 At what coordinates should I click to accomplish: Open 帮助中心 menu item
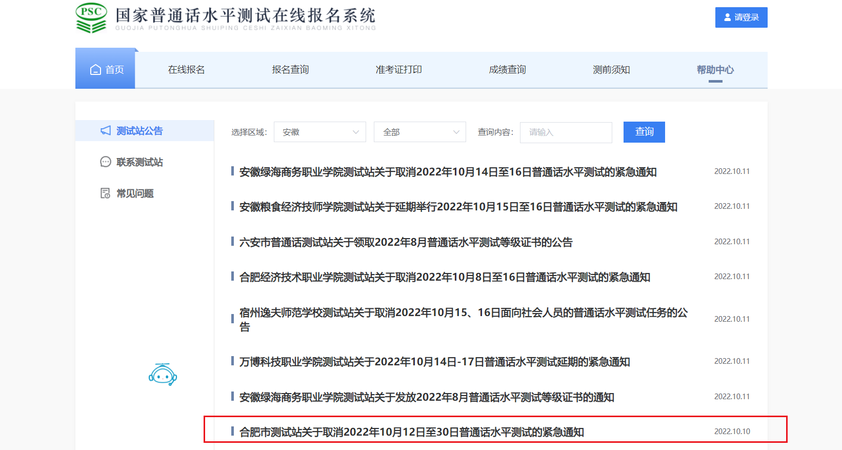point(715,70)
